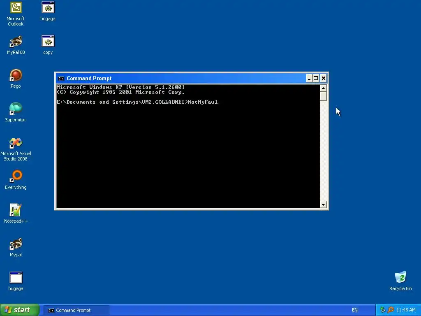The width and height of the screenshot is (421, 316).
Task: Click the Command Prompt title text
Action: tap(89, 79)
